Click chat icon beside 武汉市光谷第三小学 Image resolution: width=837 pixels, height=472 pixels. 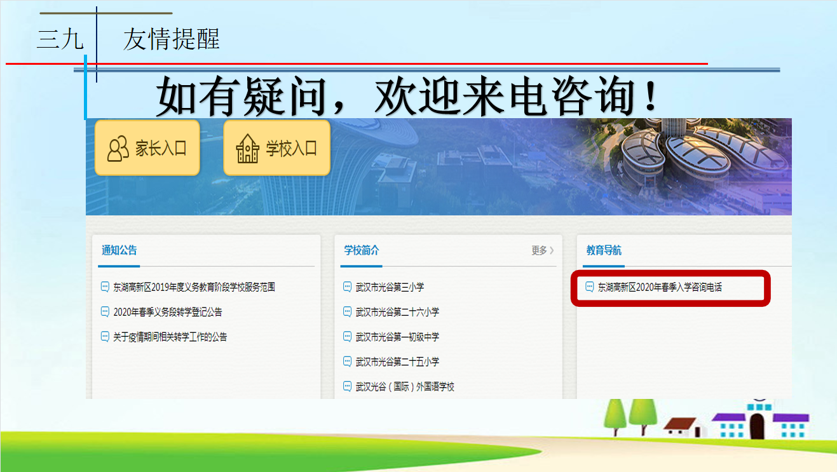tap(347, 287)
